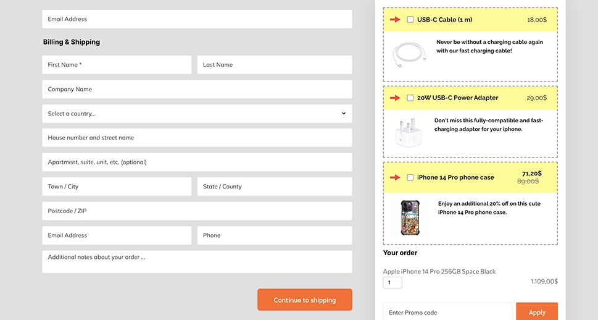Click the First Name field
The height and width of the screenshot is (320, 598).
click(x=117, y=65)
